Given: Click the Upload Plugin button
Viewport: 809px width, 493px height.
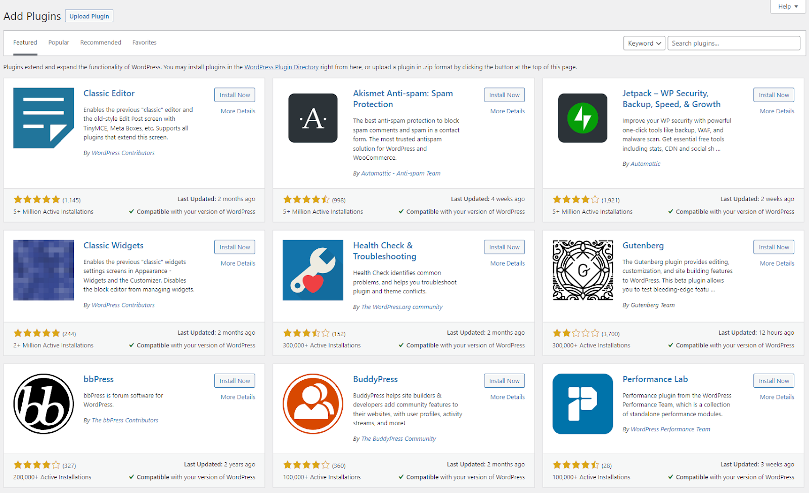Looking at the screenshot, I should (89, 16).
